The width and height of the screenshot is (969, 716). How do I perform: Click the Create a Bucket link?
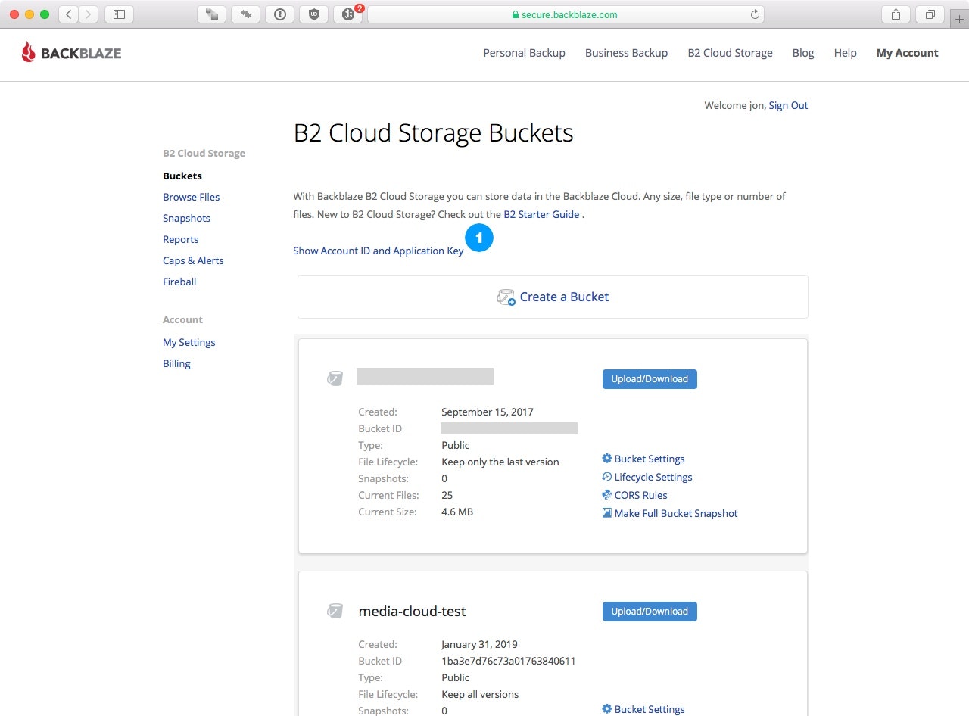pos(564,297)
